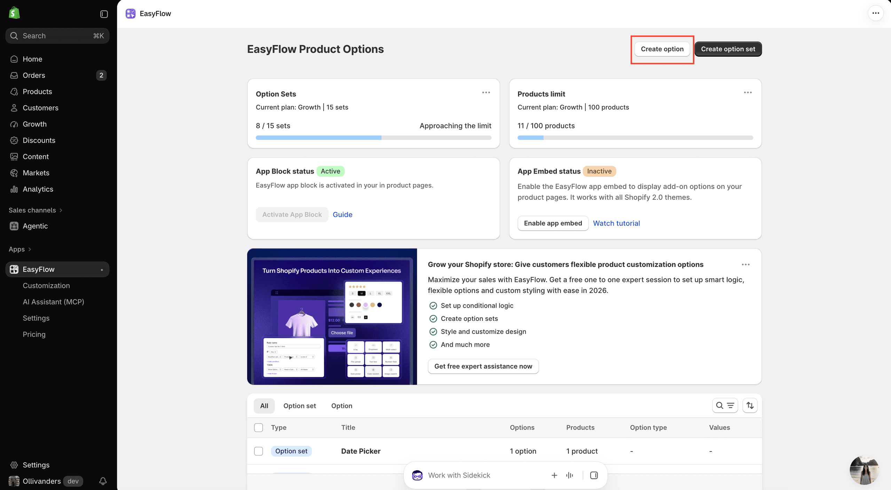Open Orders in sidebar
The height and width of the screenshot is (490, 891).
pos(57,75)
